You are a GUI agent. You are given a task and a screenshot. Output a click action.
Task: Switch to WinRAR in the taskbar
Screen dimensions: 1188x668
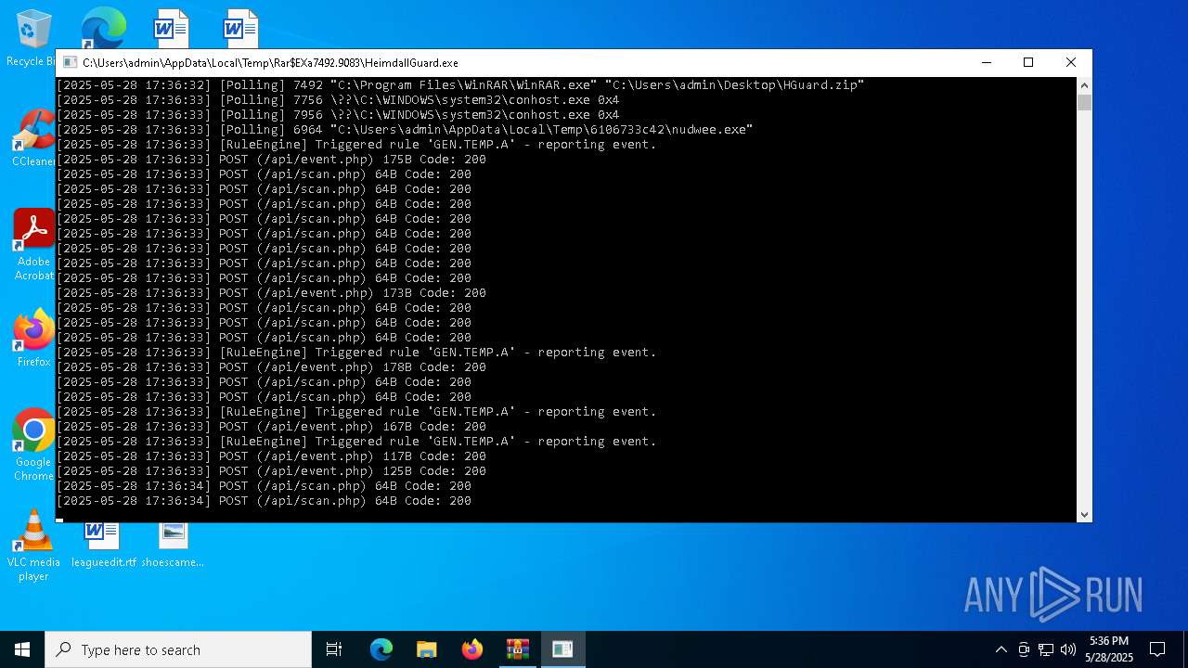tap(517, 649)
